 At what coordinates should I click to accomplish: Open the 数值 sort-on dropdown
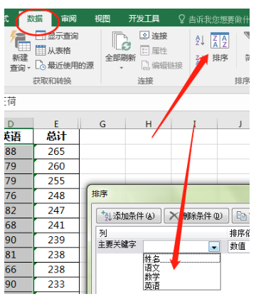[x=239, y=246]
